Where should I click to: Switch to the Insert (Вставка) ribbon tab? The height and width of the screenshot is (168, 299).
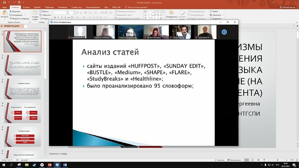point(26,6)
